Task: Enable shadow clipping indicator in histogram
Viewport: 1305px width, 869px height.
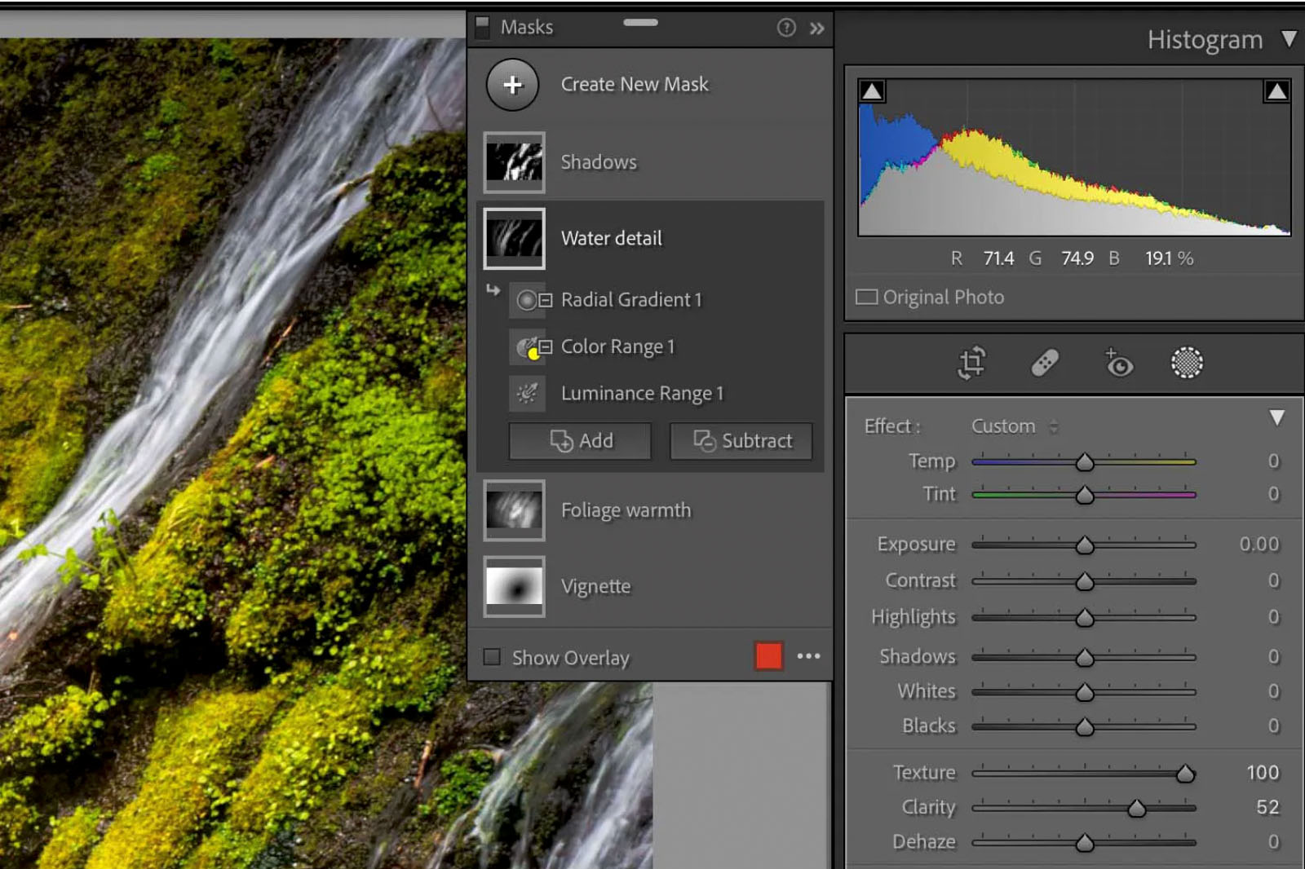Action: (871, 90)
